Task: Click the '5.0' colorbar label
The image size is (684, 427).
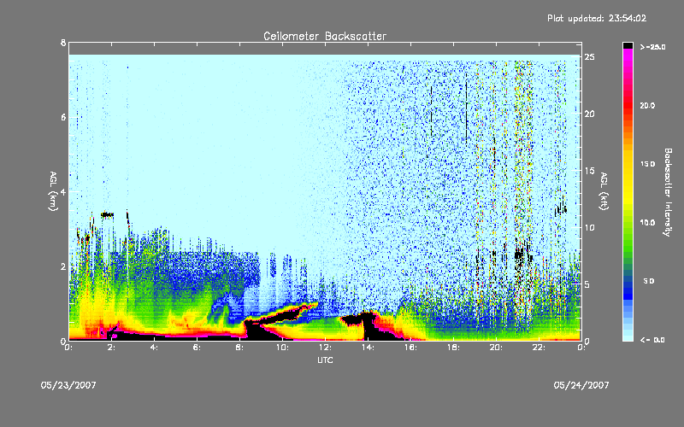Action: click(x=649, y=281)
